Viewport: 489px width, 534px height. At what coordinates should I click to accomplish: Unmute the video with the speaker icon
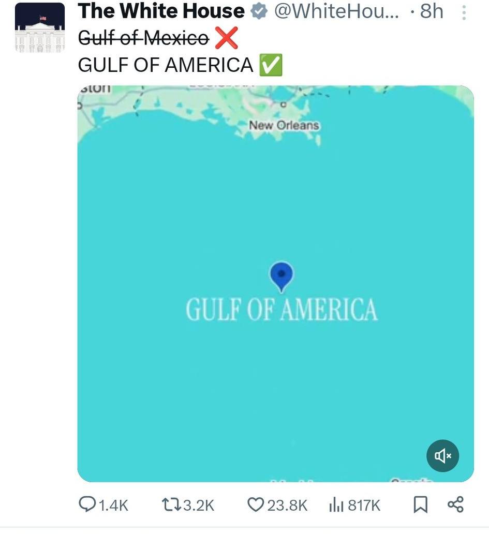point(443,456)
